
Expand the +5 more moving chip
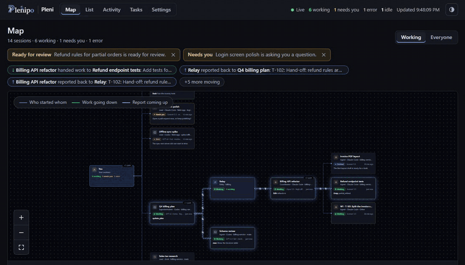coord(202,82)
